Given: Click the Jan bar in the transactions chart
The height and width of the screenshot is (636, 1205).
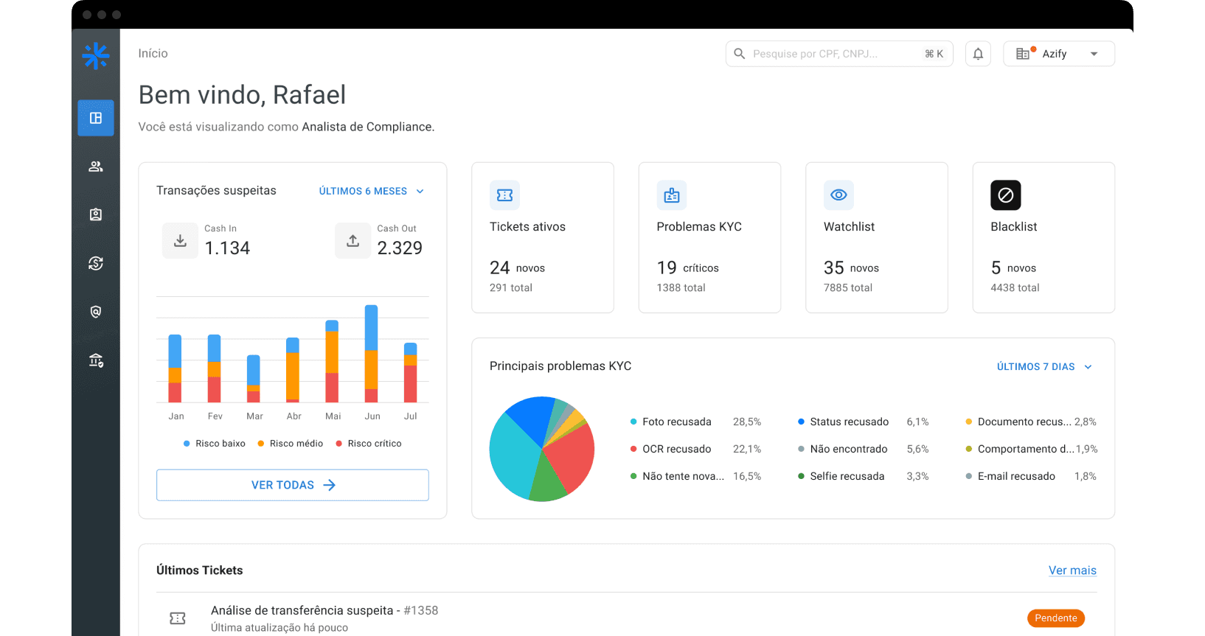Looking at the screenshot, I should pos(175,368).
